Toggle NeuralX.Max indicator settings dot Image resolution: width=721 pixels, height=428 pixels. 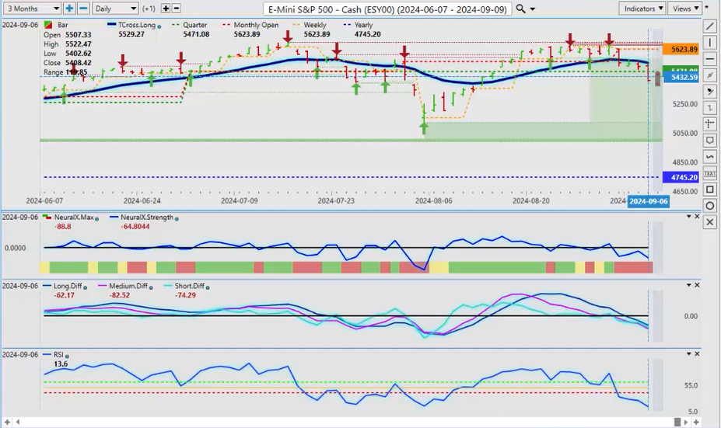click(96, 219)
